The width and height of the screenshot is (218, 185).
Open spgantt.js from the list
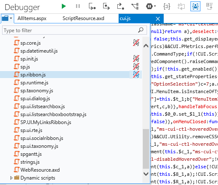point(31,154)
